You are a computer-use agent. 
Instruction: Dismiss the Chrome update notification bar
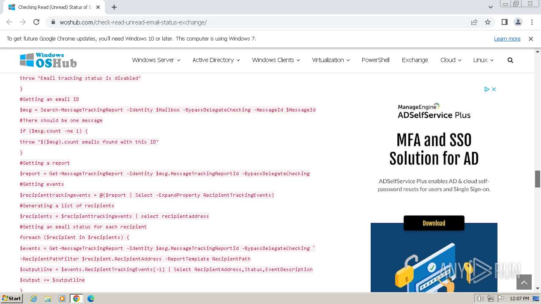tap(531, 39)
